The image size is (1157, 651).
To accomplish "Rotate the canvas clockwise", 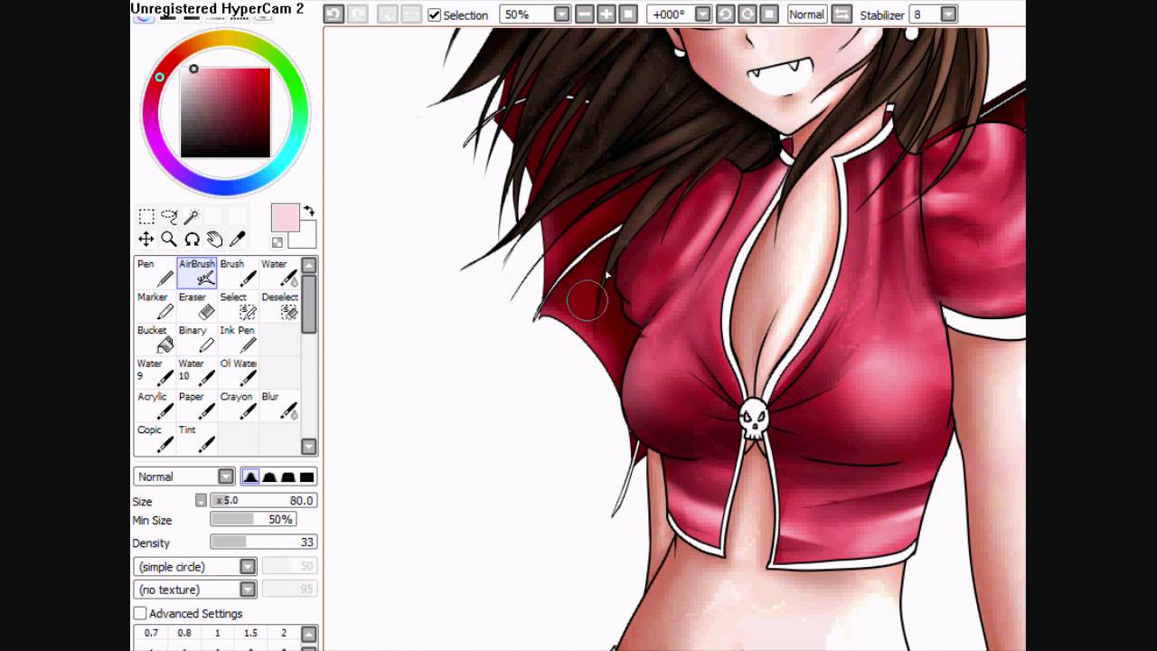I will [747, 14].
